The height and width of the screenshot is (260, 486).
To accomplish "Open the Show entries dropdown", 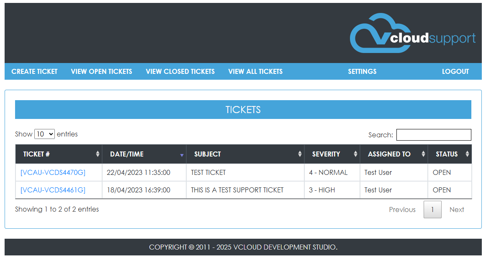I will pos(44,134).
